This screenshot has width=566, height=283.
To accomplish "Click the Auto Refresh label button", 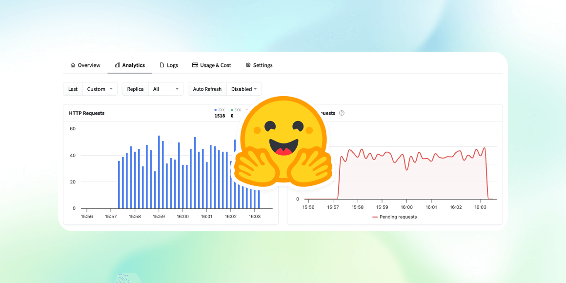I will [x=207, y=89].
